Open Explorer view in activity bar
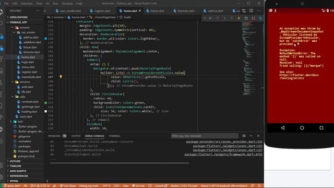Screen dimensions: 334x188 click(x=1, y=11)
